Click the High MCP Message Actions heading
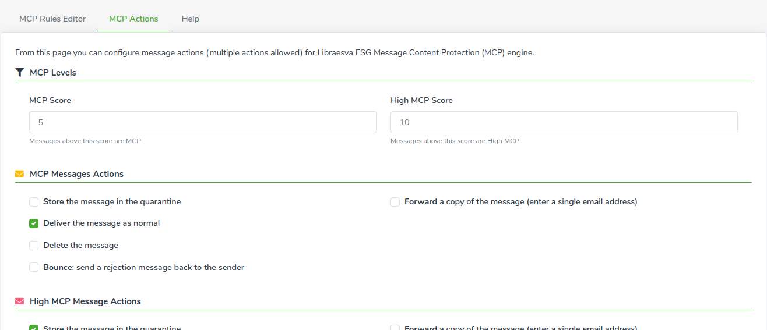This screenshot has height=330, width=767. 85,301
